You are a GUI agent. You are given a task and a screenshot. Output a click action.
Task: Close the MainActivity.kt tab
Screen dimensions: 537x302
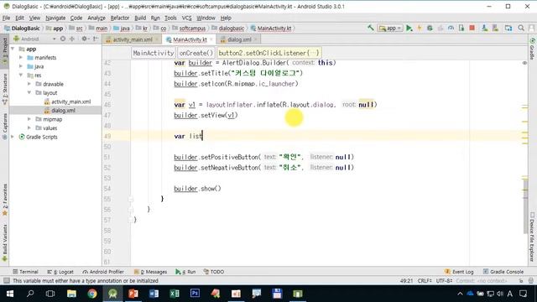211,39
